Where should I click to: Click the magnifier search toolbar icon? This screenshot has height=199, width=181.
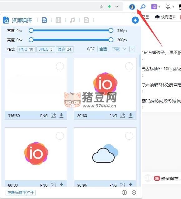click(x=143, y=7)
